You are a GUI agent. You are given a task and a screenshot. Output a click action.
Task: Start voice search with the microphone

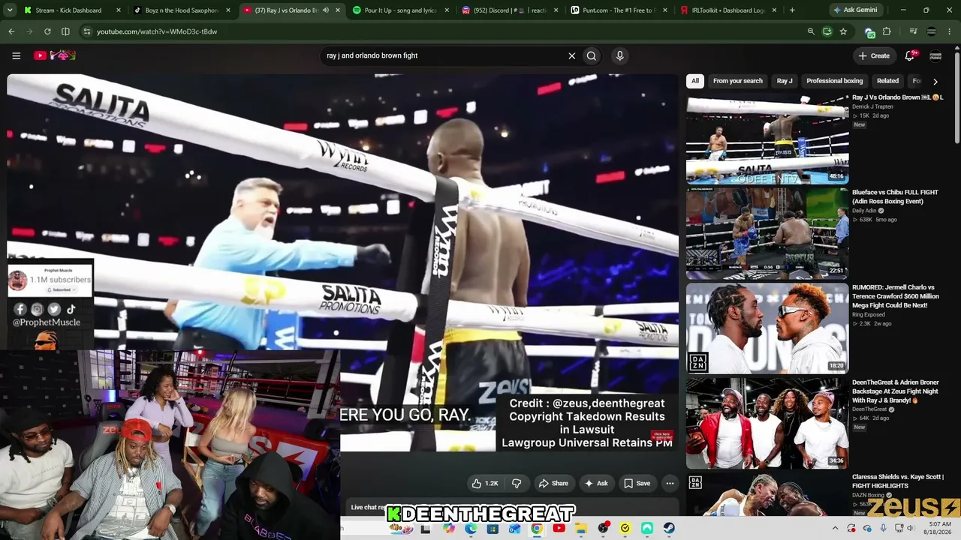[619, 55]
